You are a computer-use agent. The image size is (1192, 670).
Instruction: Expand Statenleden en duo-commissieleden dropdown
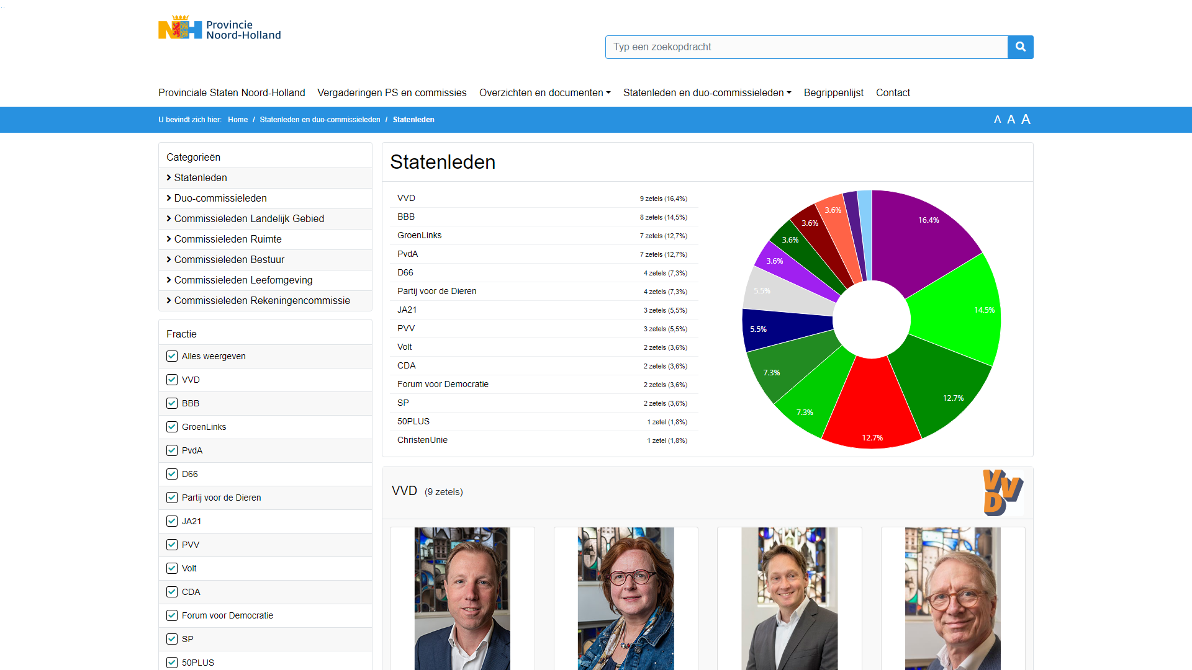[707, 92]
